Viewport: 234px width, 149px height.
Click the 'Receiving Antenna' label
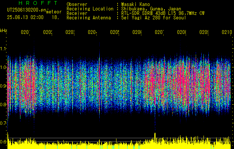tap(89, 18)
